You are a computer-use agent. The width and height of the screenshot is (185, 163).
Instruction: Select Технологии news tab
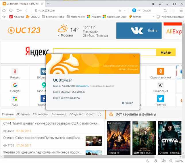point(41,114)
